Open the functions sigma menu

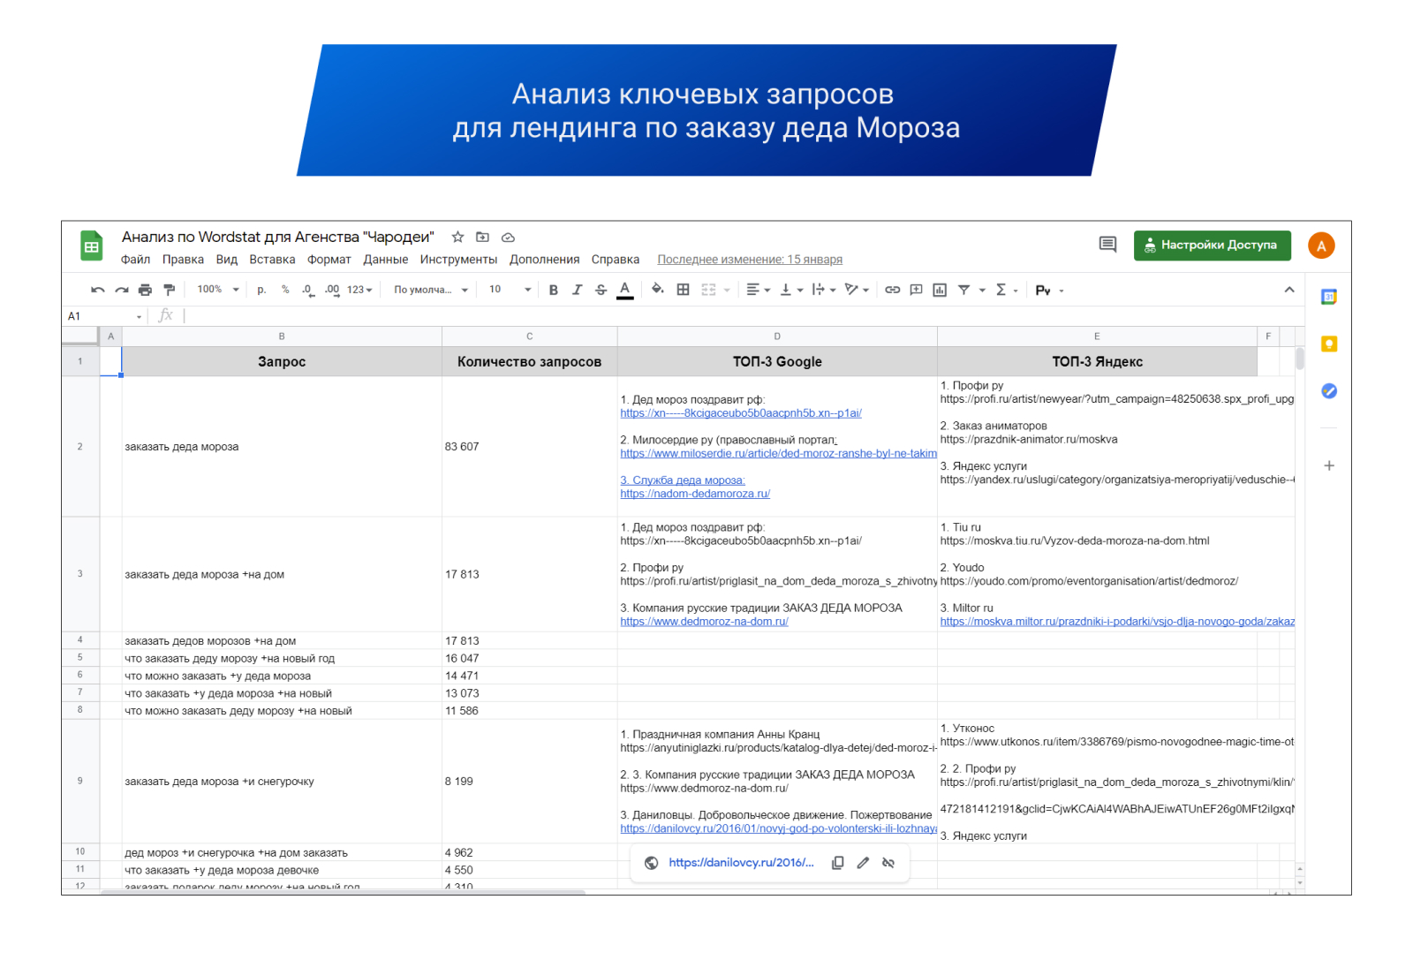pyautogui.click(x=1007, y=290)
